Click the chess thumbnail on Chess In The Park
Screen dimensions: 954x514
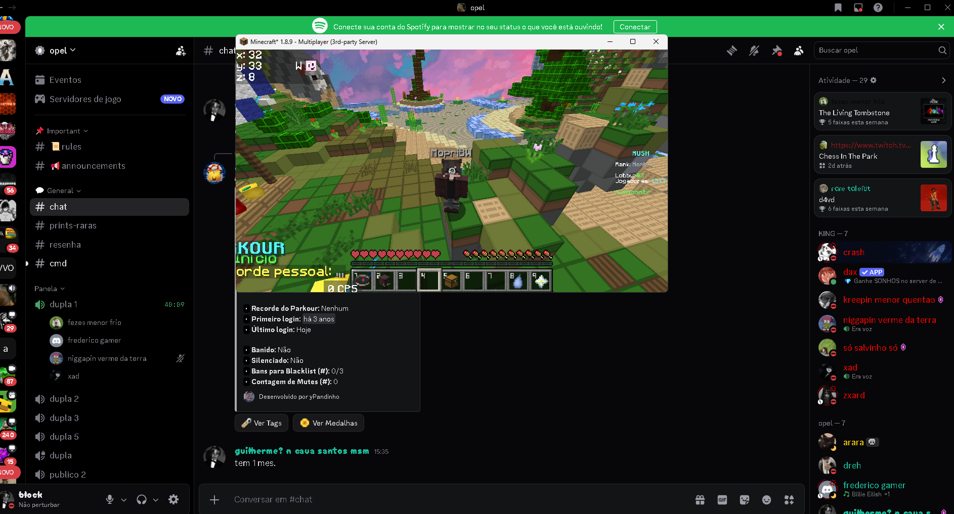click(x=934, y=155)
